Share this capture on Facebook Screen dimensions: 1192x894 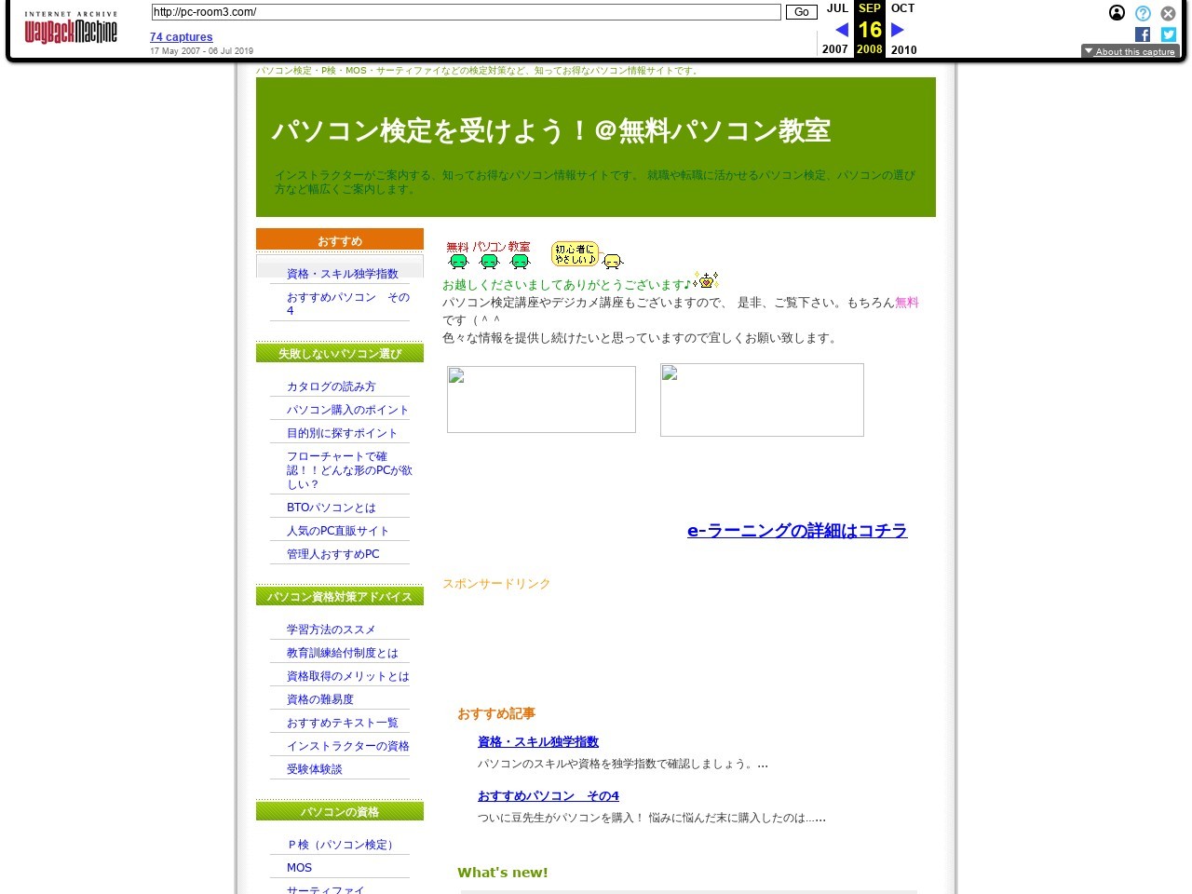point(1142,34)
